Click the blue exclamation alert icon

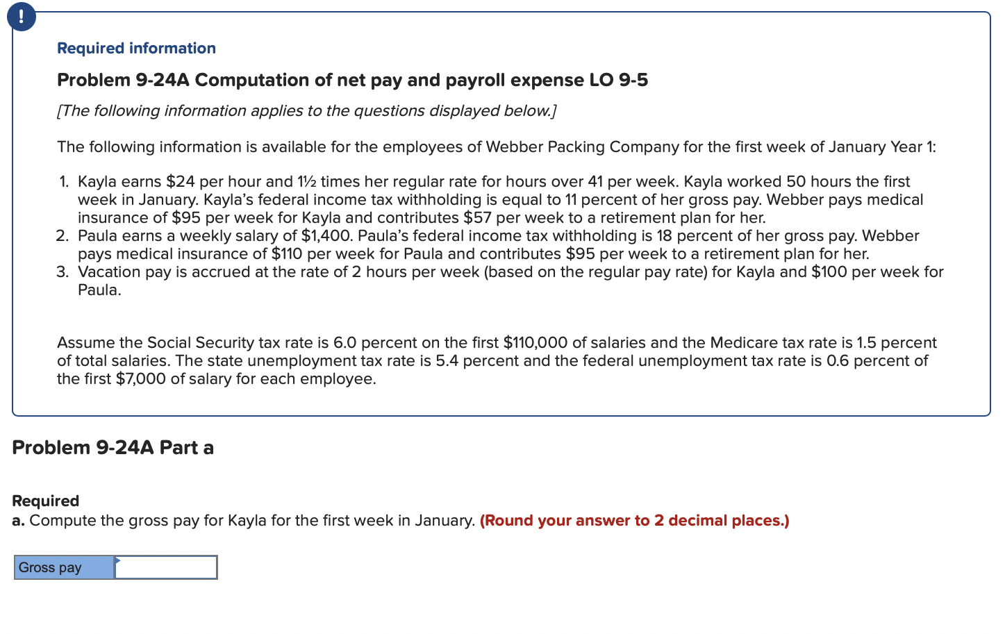[x=21, y=17]
